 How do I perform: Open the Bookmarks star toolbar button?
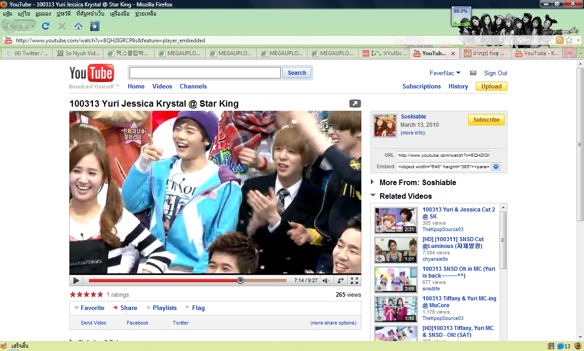pos(94,26)
